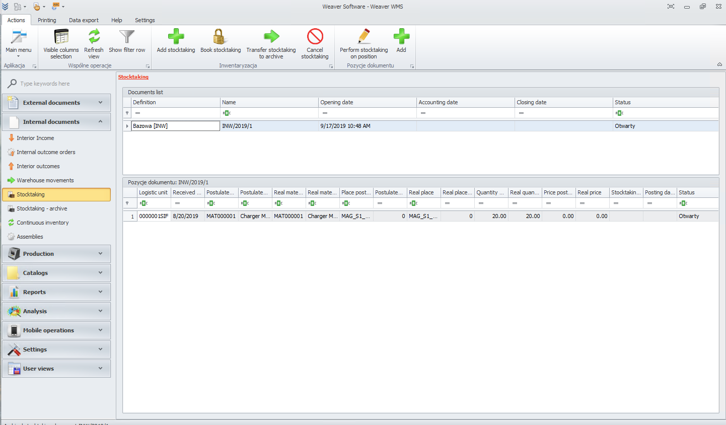Open Interior Income in sidebar
The height and width of the screenshot is (425, 726).
[35, 138]
